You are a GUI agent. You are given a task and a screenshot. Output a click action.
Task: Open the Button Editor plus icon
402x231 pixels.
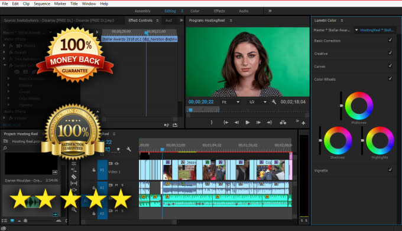tap(303, 123)
